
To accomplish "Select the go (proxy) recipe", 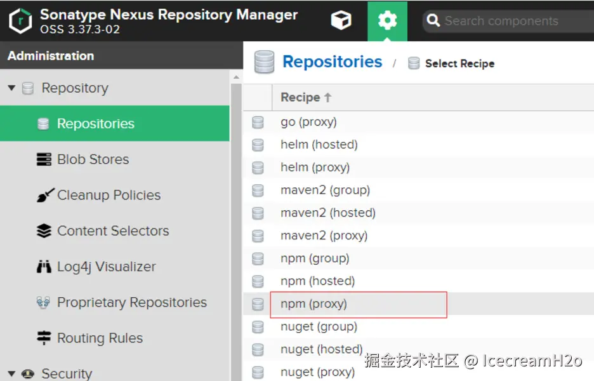I will (x=419, y=122).
